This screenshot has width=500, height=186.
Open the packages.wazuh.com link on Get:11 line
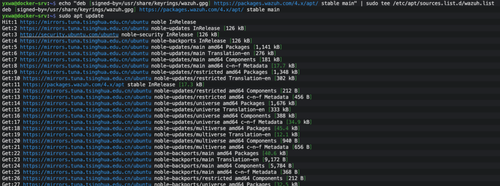[x=74, y=85]
